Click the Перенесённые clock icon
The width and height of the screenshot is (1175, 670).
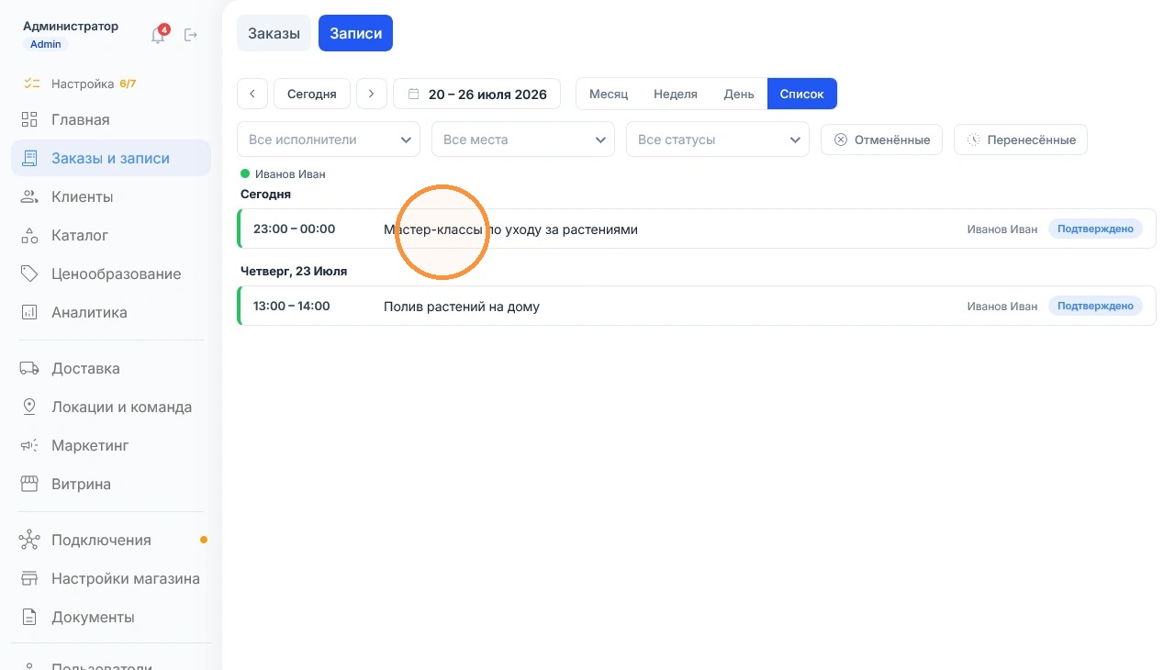(973, 140)
